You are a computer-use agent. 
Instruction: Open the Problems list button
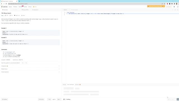coord(4,99)
